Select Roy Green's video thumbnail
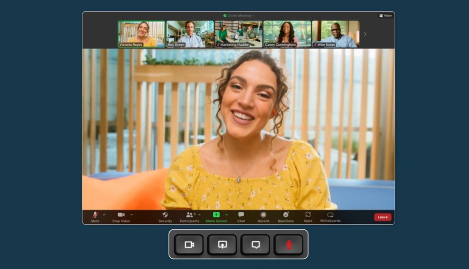This screenshot has height=269, width=469. point(190,34)
